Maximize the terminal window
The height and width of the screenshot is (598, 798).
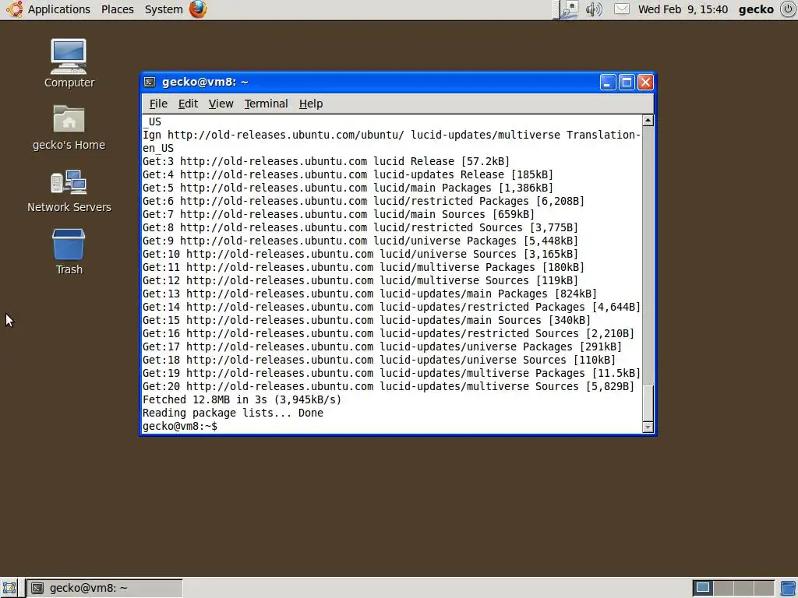click(x=627, y=83)
